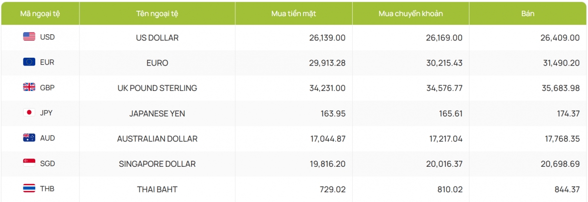Viewport: 588px width, 202px height.
Task: Click the United States flag icon
Action: pos(29,37)
